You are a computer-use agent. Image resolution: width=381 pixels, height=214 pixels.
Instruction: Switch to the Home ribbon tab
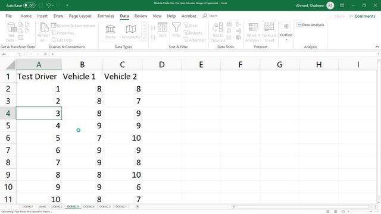[26, 16]
